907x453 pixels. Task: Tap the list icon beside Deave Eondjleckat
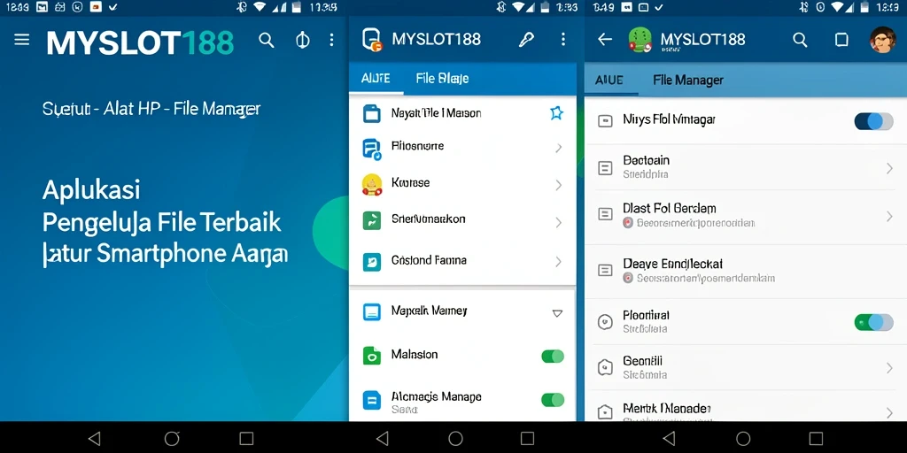[x=605, y=270]
